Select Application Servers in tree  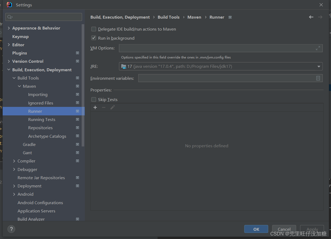(x=36, y=211)
